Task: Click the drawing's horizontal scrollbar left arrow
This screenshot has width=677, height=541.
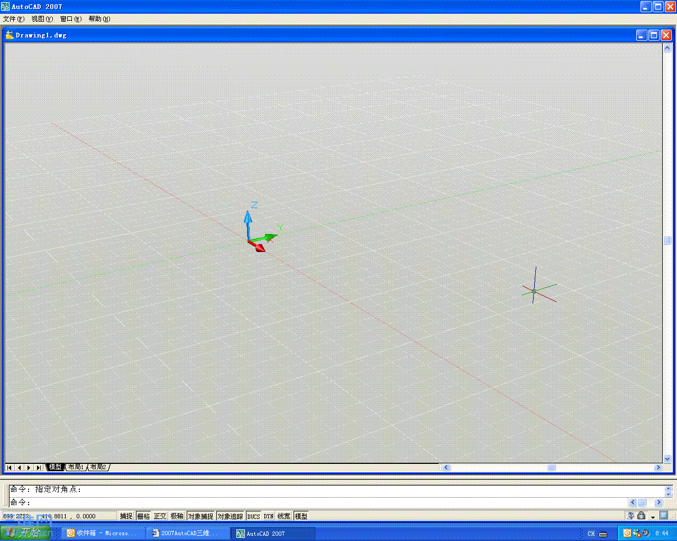Action: (x=446, y=468)
